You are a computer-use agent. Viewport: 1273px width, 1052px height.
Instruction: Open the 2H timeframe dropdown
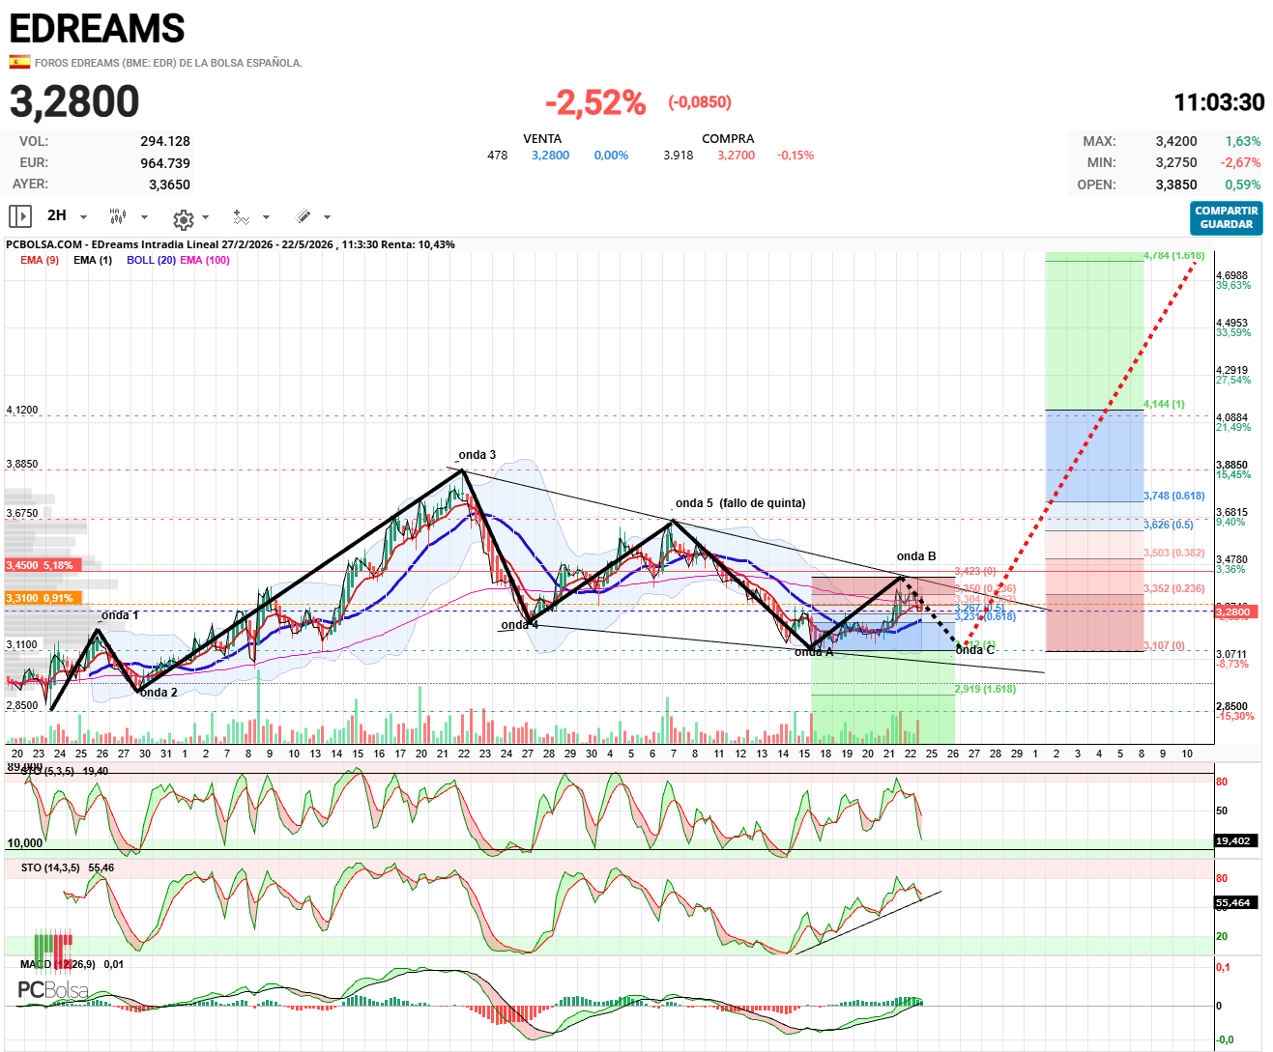coord(67,216)
